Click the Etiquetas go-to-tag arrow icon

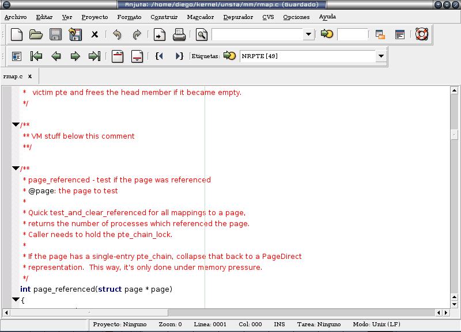coord(229,55)
